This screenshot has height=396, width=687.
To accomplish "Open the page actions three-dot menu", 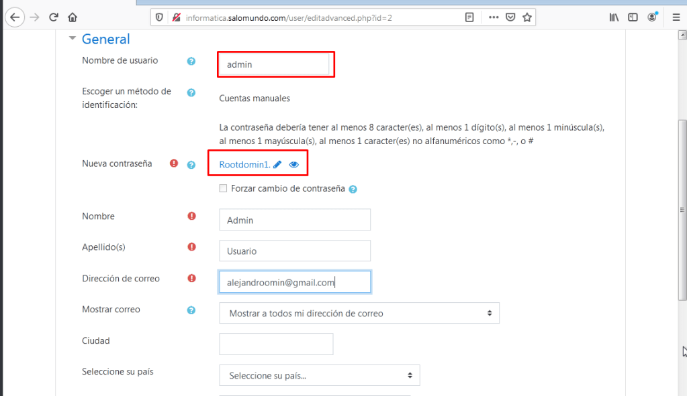I will (x=494, y=17).
